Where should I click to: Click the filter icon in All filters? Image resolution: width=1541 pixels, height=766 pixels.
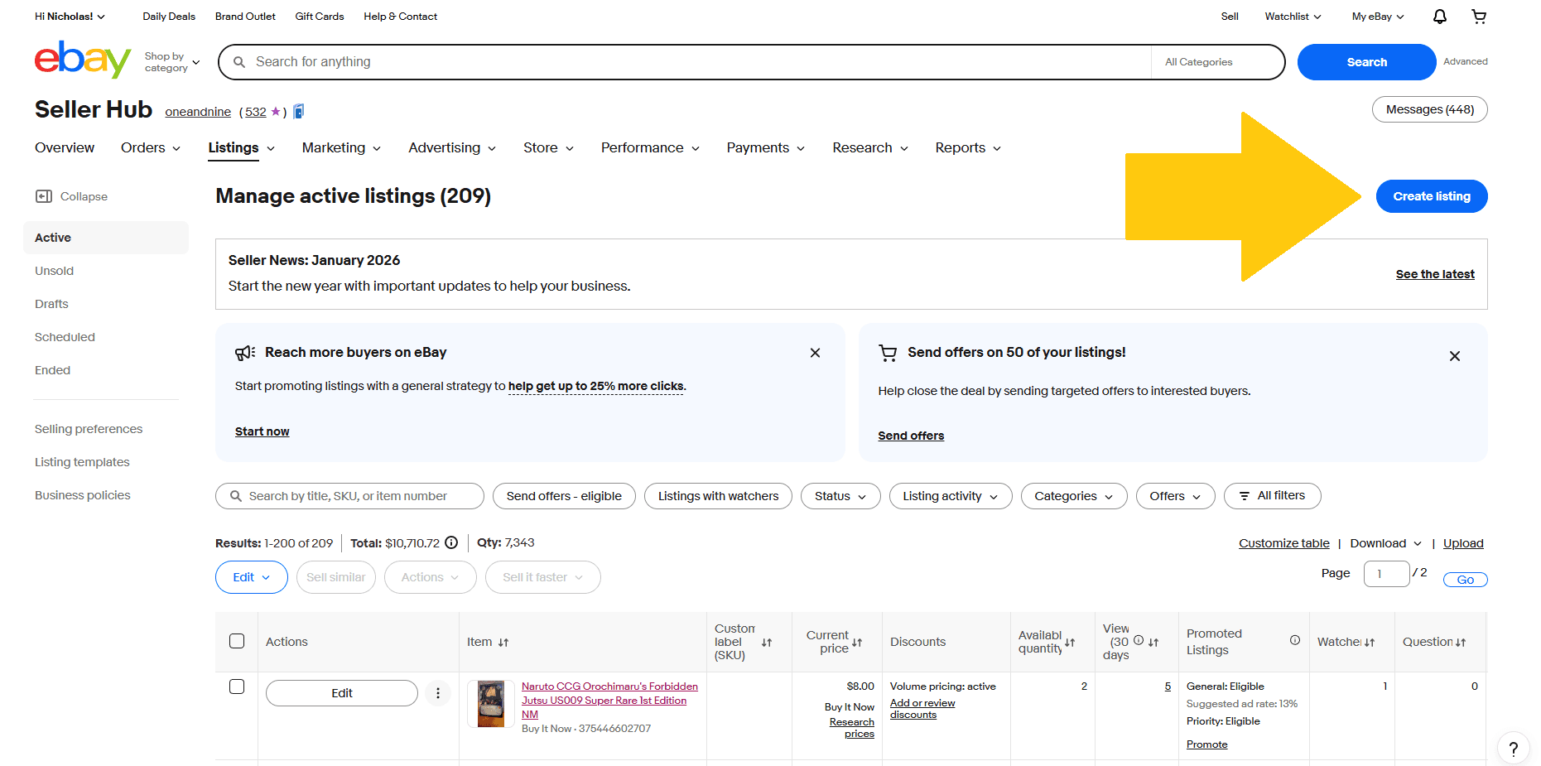(1245, 495)
